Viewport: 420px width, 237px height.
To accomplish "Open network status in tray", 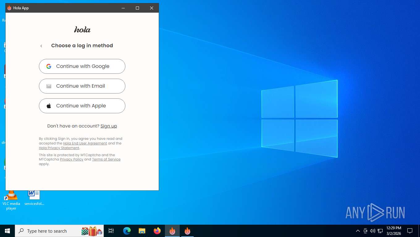I will click(x=380, y=231).
